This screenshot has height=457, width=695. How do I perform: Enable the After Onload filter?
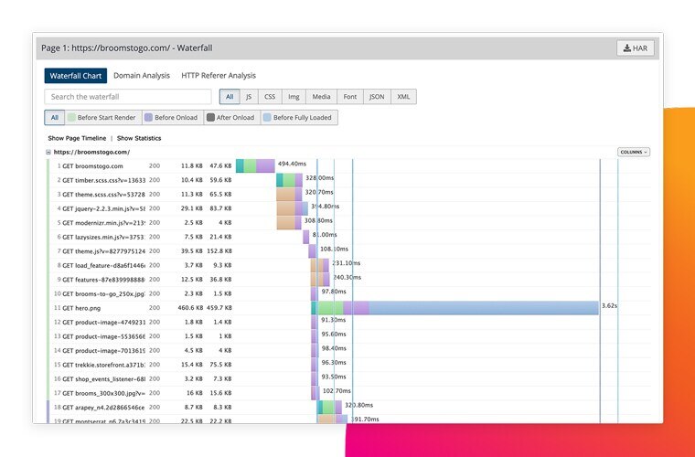click(230, 118)
